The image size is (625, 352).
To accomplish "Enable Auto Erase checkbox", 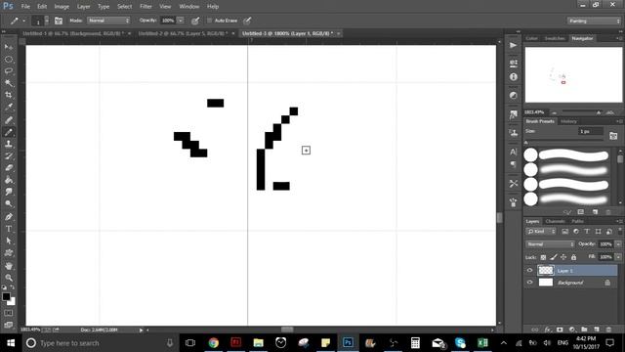I will point(209,21).
